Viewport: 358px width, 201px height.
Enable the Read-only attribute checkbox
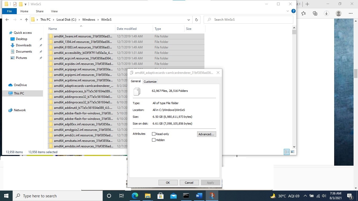[x=154, y=134]
